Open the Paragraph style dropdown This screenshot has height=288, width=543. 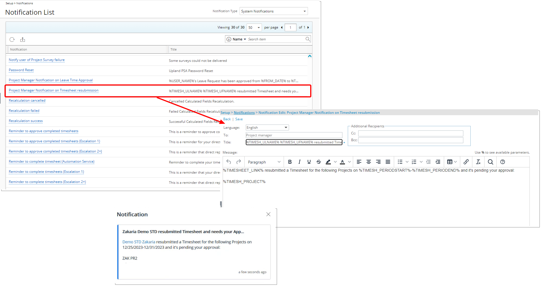[264, 162]
